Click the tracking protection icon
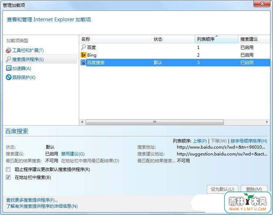 (9, 77)
